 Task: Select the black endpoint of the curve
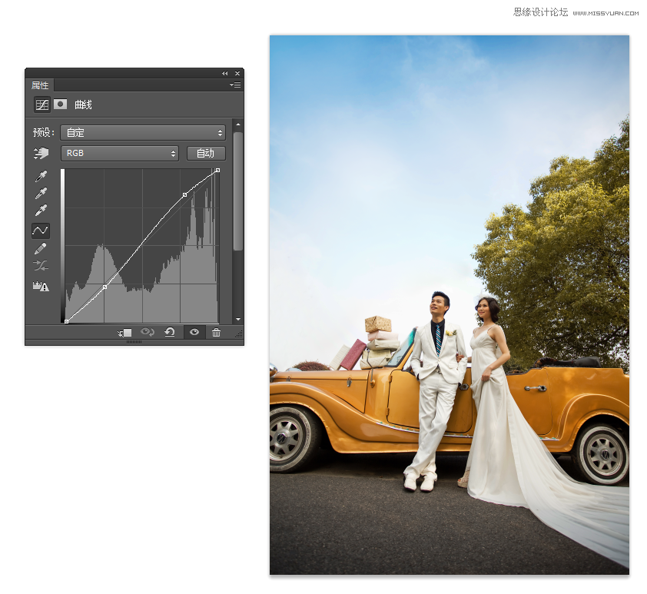click(x=66, y=322)
